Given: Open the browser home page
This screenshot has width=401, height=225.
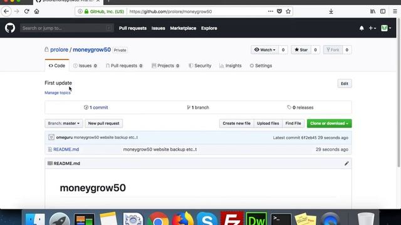Looking at the screenshot, I should 36,11.
